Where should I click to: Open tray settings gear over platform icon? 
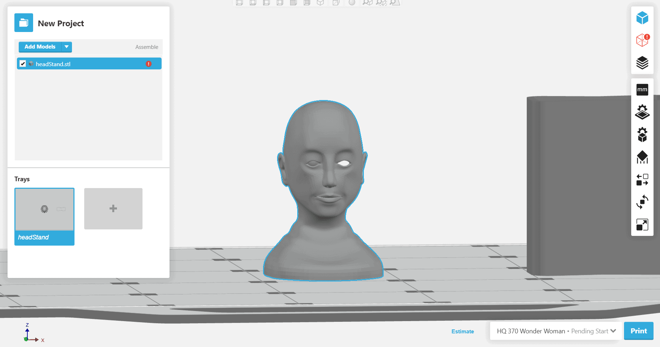[x=642, y=112]
